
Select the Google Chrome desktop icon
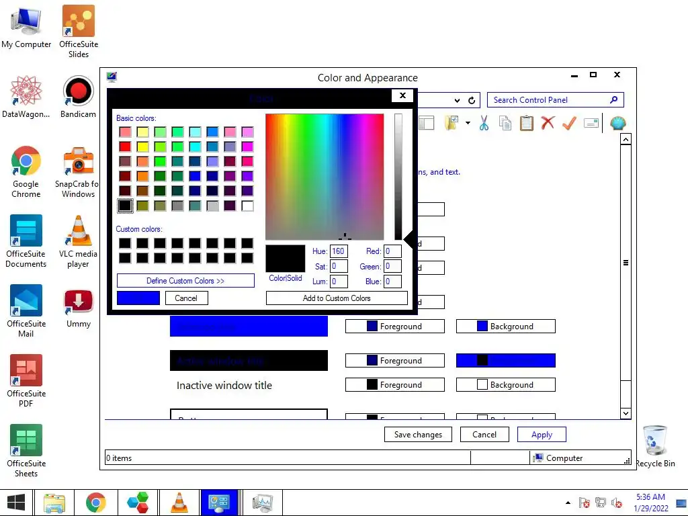(26, 172)
